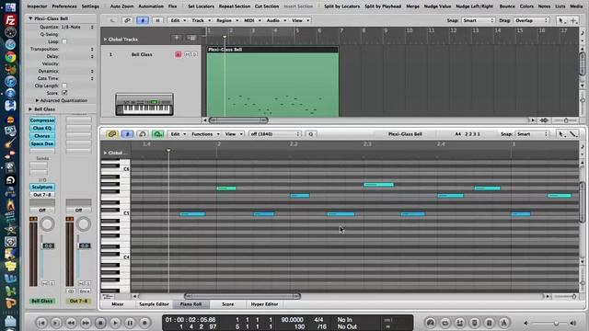Screen dimensions: 589x331
Task: Select the Arrange secondary crosshair tool
Action: pyautogui.click(x=573, y=20)
